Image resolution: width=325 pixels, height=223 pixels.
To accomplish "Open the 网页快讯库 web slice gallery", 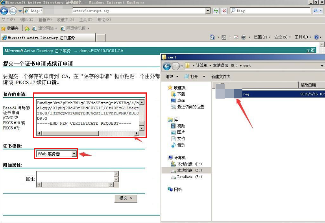I will click(75, 28).
